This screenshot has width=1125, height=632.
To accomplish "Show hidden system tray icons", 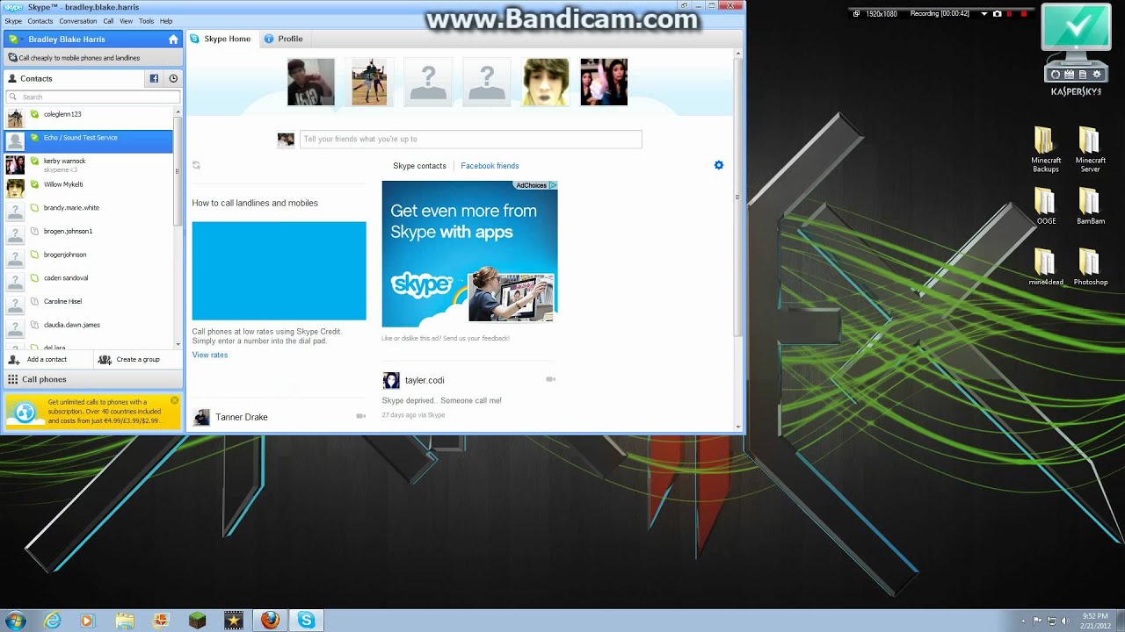I will tap(1024, 621).
